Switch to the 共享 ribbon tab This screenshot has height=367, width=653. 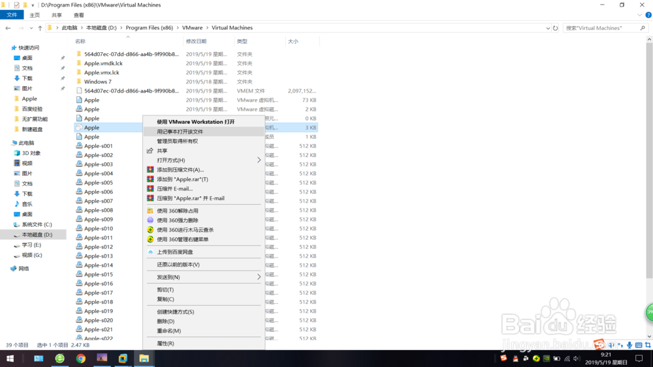(57, 15)
